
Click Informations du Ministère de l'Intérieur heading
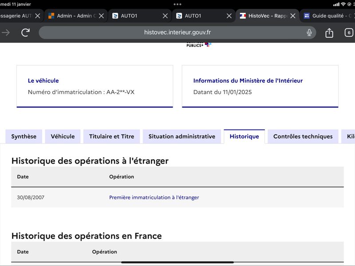click(248, 81)
